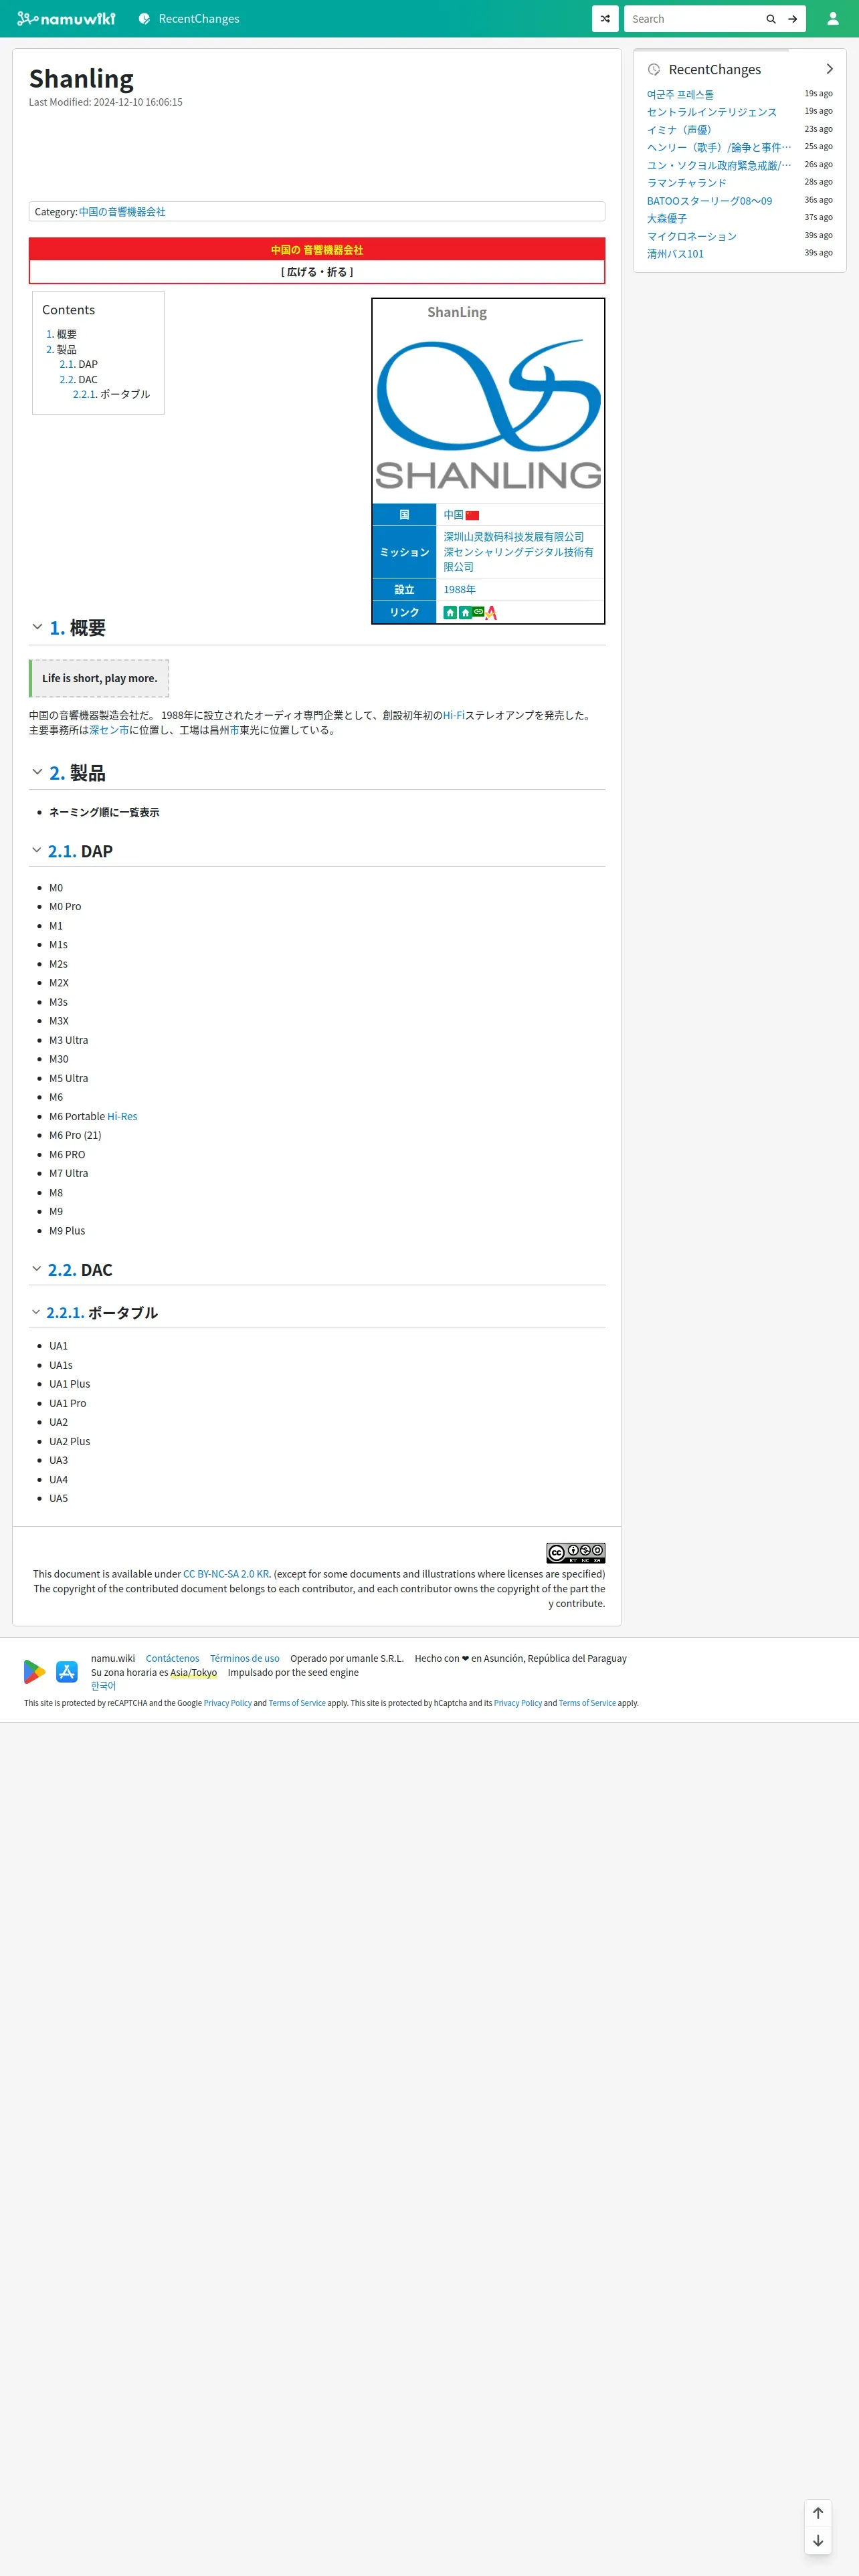Focus the Search input field
This screenshot has width=859, height=2576.
(x=693, y=18)
